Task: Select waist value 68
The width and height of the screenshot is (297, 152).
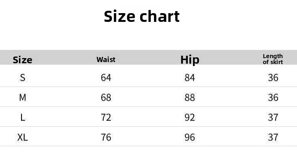Action: point(106,97)
